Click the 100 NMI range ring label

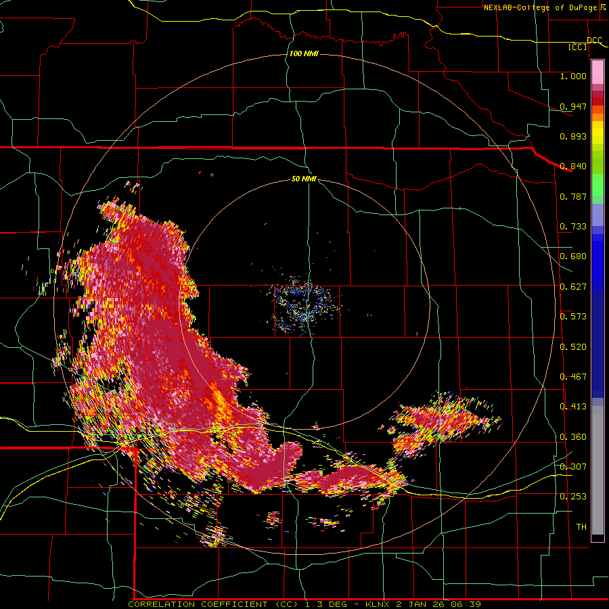[x=304, y=53]
